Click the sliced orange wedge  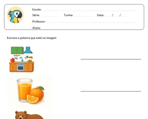pos(33,99)
